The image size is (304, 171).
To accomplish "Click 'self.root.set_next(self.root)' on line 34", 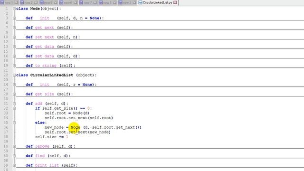I will [x=79, y=118].
